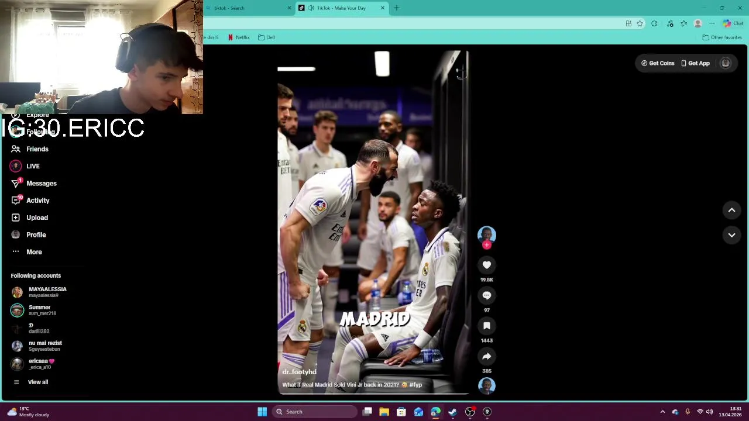Open the sound disc below share button
The image size is (749, 421).
point(486,385)
